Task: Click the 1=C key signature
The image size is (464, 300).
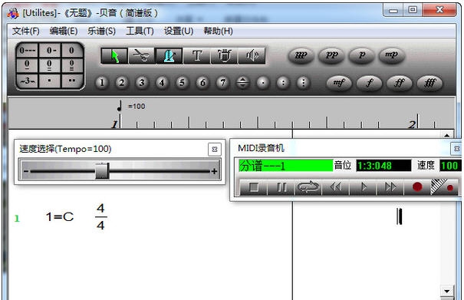Action: coord(60,217)
